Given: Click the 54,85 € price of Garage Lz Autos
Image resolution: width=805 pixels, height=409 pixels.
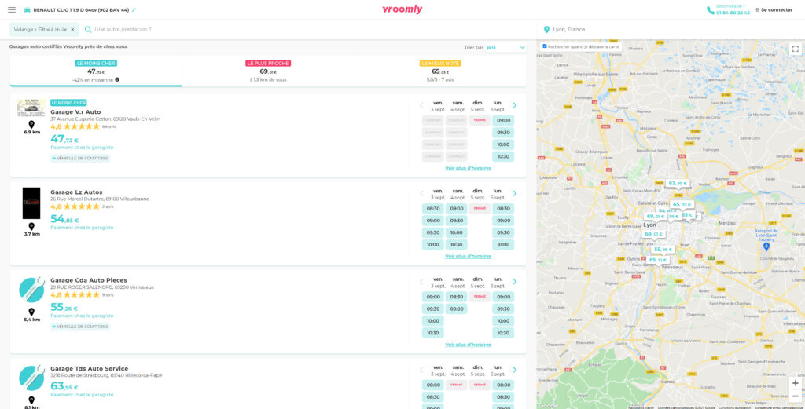Looking at the screenshot, I should (64, 219).
